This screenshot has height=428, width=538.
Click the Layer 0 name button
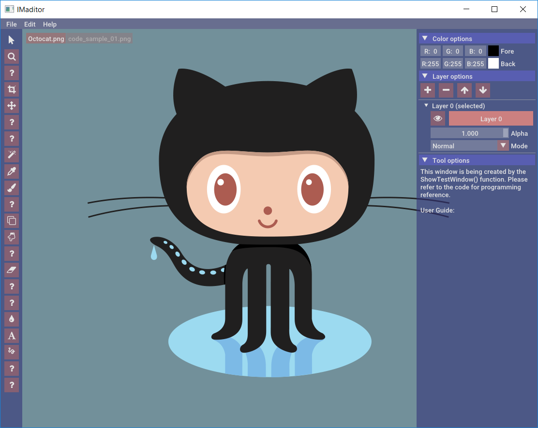tap(491, 118)
